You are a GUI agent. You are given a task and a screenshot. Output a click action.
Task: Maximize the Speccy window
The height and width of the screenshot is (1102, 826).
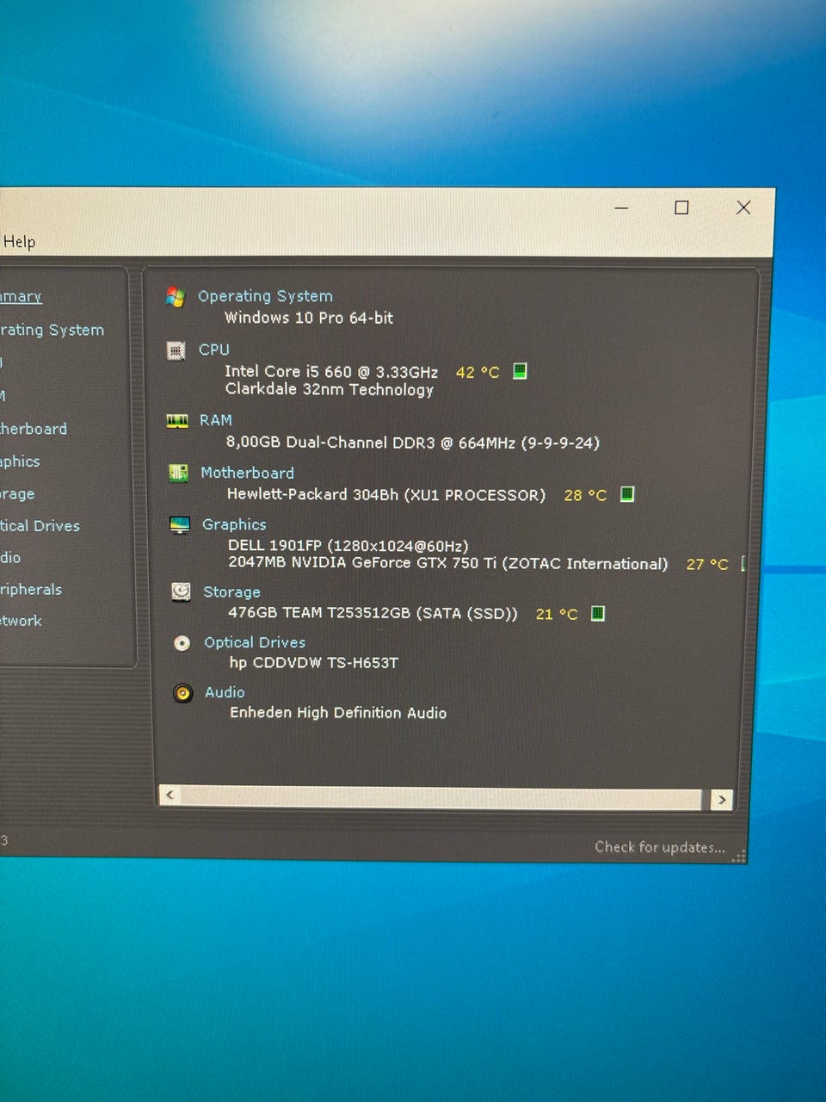point(681,207)
